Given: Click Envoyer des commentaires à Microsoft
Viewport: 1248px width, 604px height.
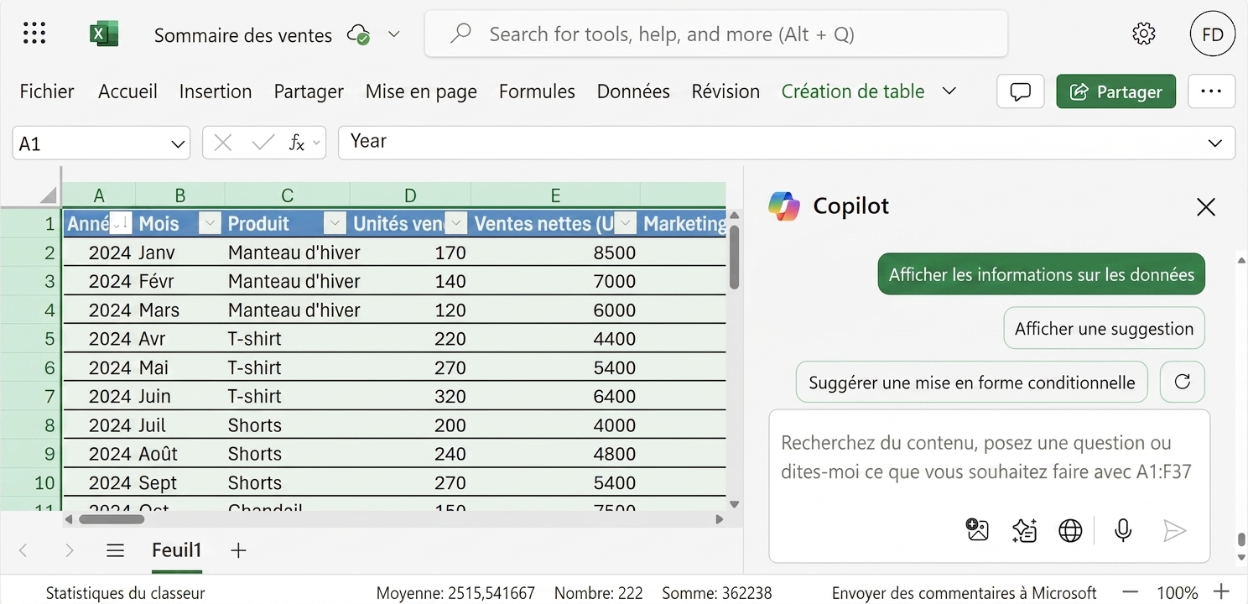Looking at the screenshot, I should [965, 593].
